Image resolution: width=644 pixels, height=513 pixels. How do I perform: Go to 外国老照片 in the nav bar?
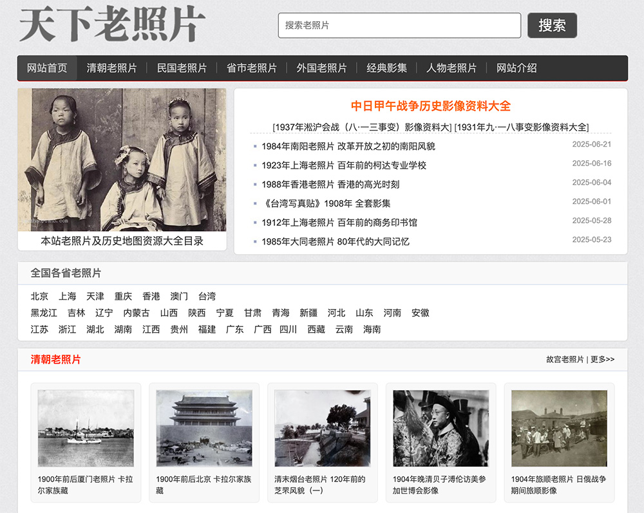(x=321, y=68)
